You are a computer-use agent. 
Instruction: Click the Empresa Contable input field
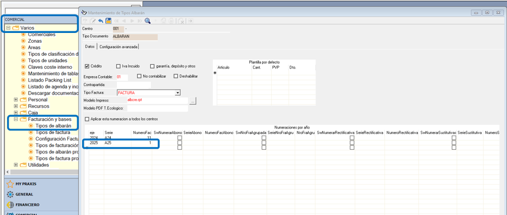122,77
